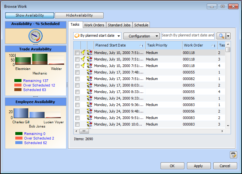Viewport: 242px width, 174px height.
Task: Click the Charles Gill bar in Employee chart
Action: pos(21,113)
